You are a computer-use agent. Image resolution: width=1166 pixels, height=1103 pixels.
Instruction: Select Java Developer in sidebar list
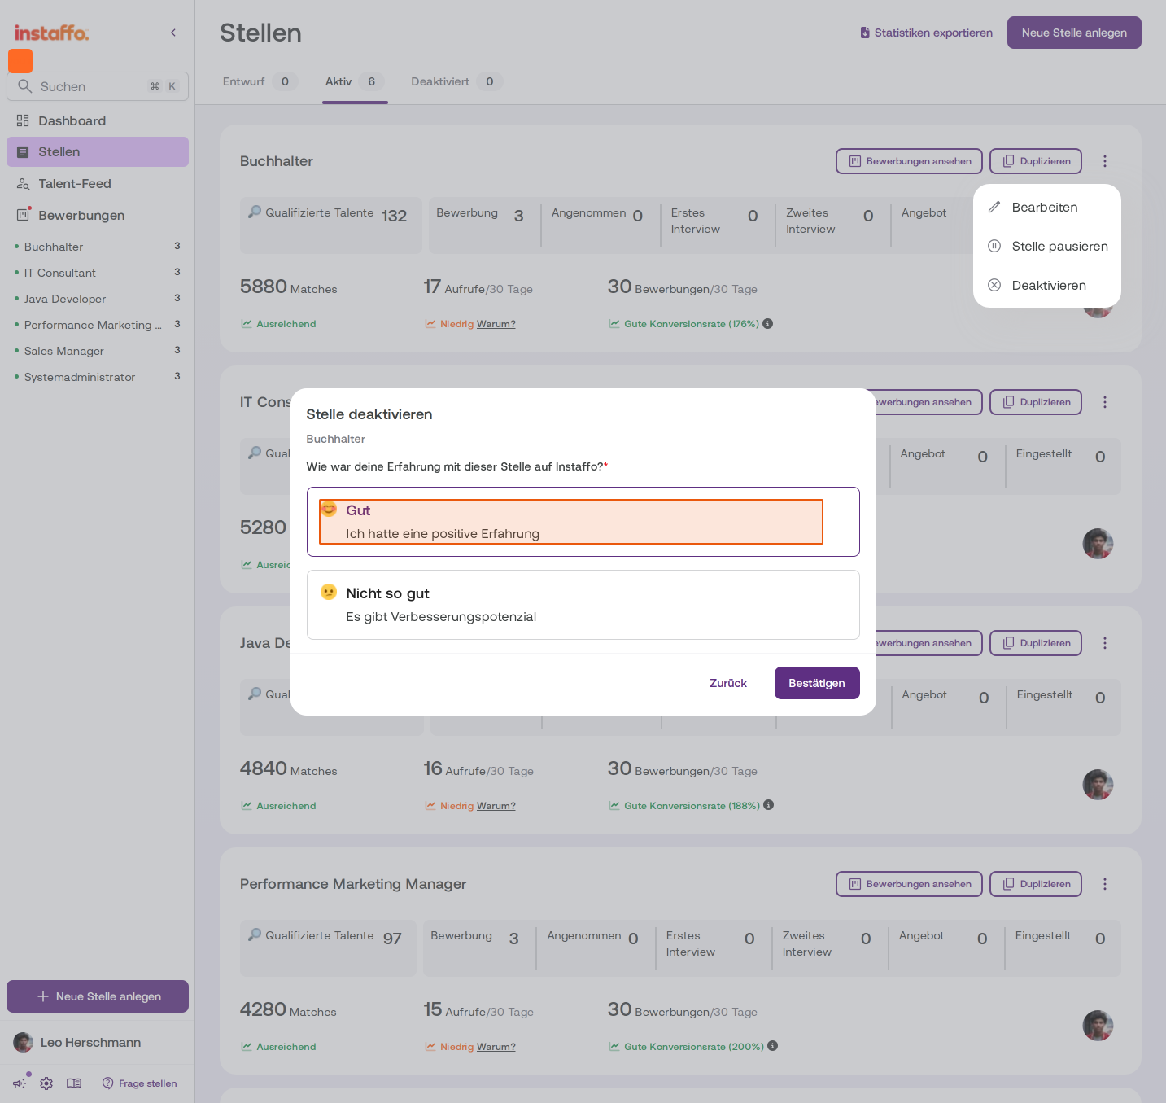coord(98,299)
